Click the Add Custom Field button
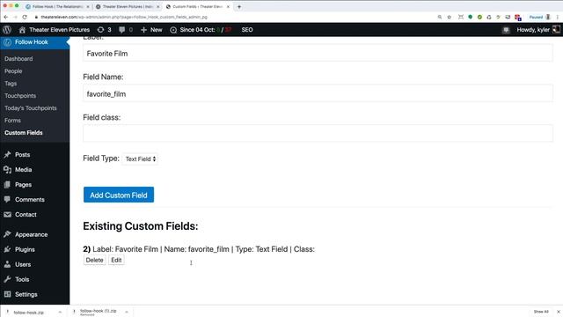The height and width of the screenshot is (317, 563). (119, 195)
